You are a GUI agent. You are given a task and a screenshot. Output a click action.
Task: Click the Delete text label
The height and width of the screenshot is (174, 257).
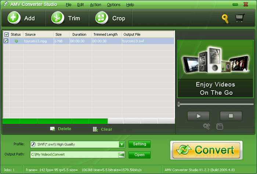[x=64, y=129]
